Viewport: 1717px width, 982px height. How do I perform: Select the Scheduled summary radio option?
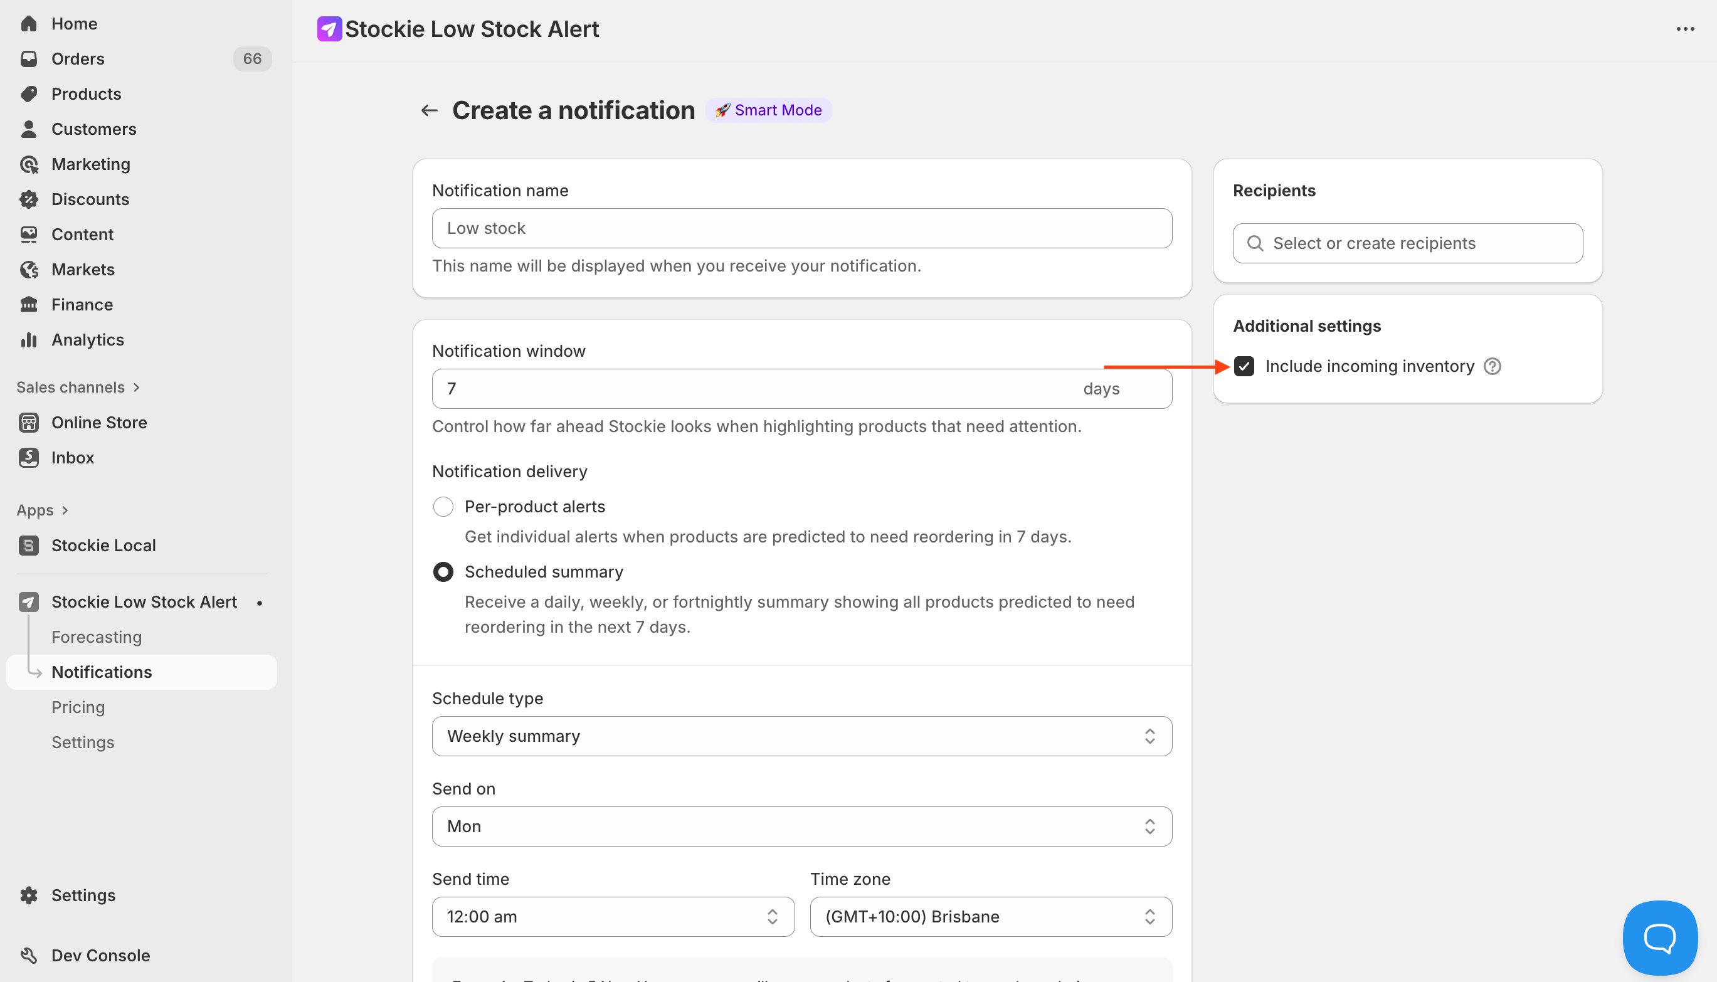(x=443, y=572)
